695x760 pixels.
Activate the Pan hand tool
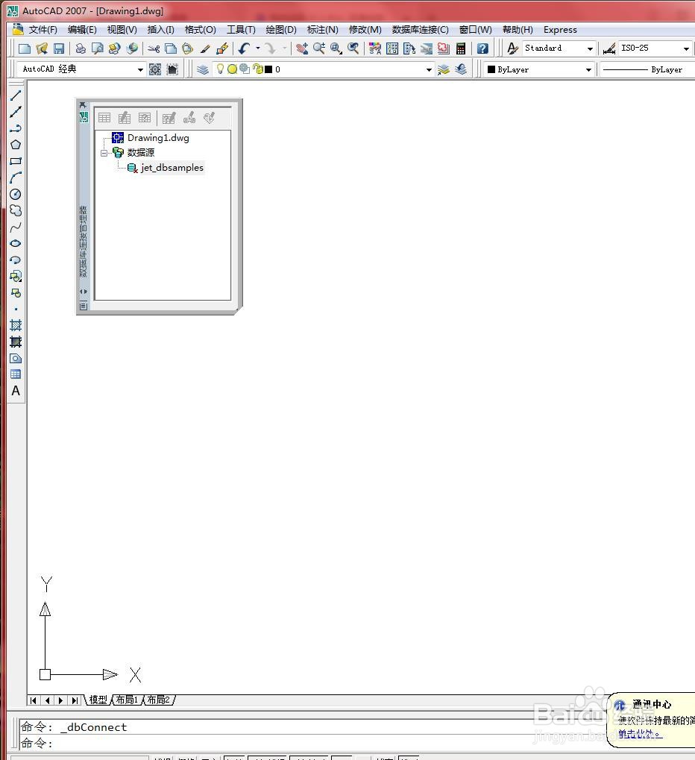coord(302,48)
